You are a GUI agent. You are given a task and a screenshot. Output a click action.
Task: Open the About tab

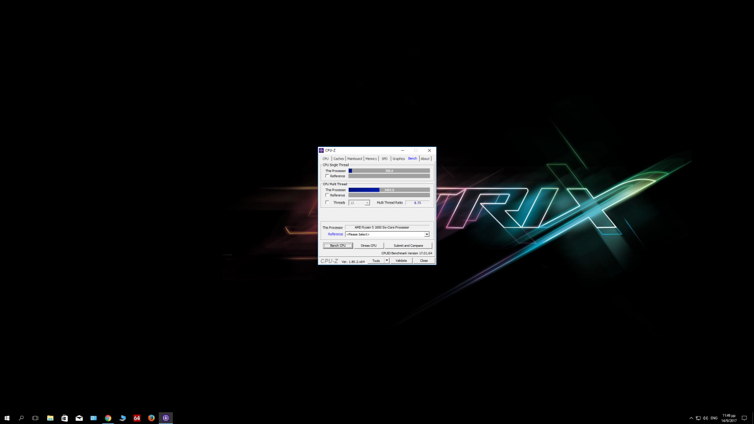click(x=425, y=159)
